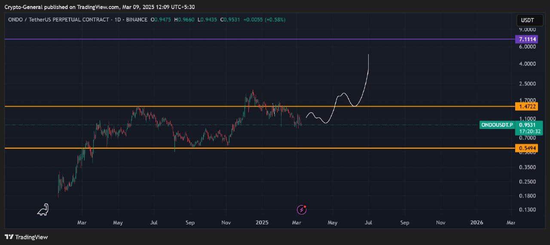
Task: Select the purple 7.1114 price label
Action: pos(527,39)
